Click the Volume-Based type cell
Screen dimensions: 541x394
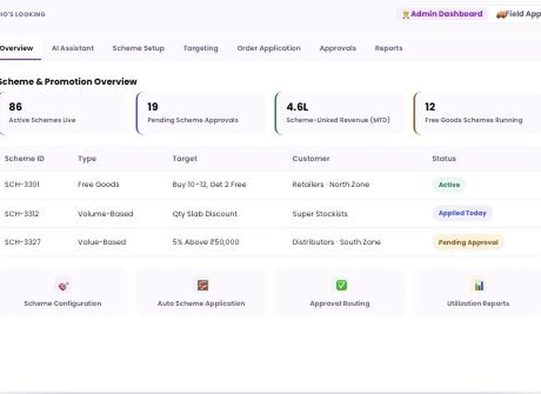[x=106, y=214]
